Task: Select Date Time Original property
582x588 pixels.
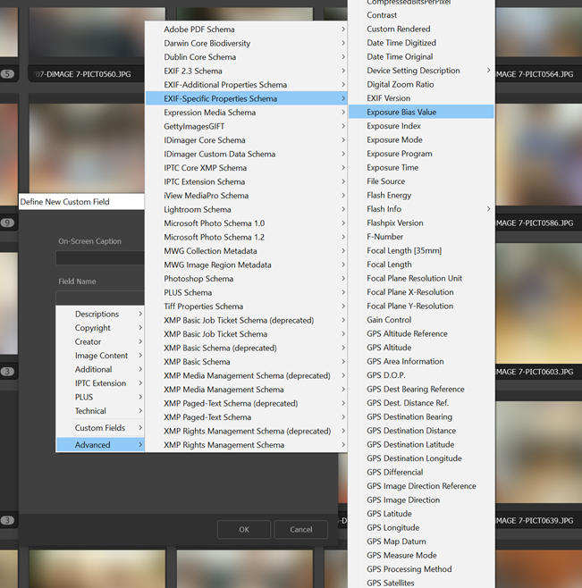Action: pyautogui.click(x=421, y=56)
